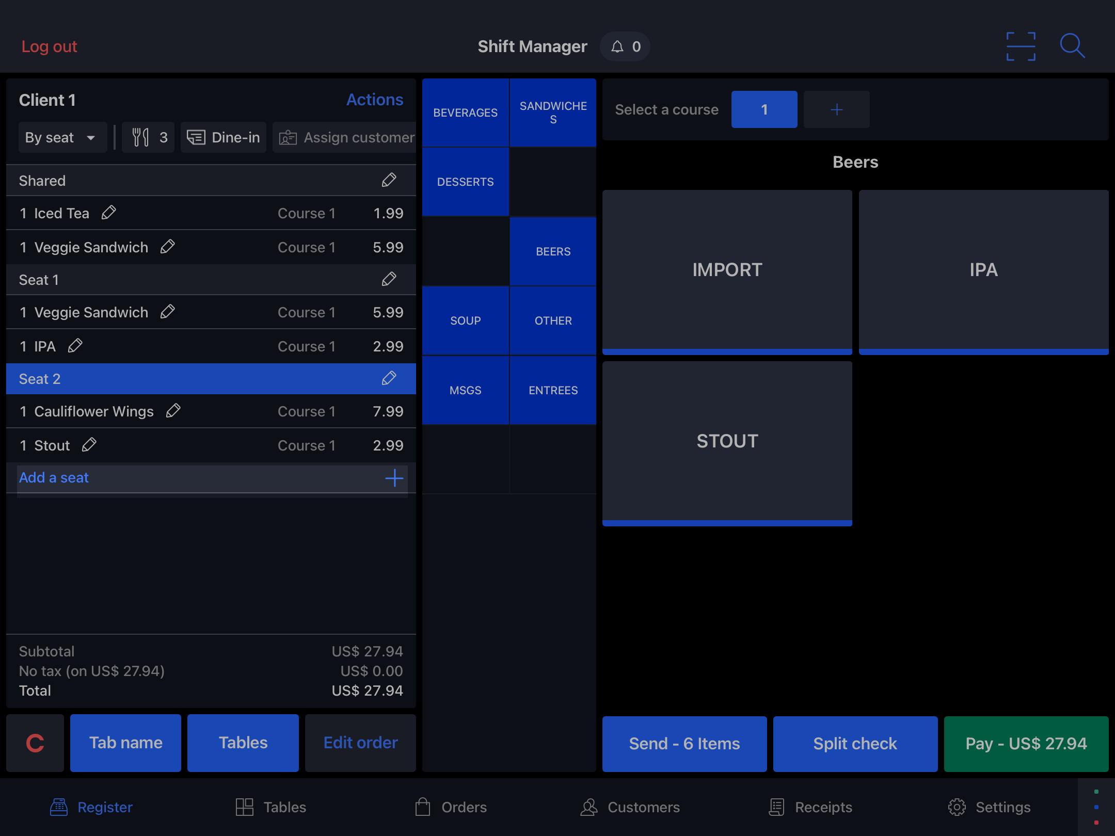Select course 1 toggle
Screen dimensions: 1115x836
pos(763,109)
